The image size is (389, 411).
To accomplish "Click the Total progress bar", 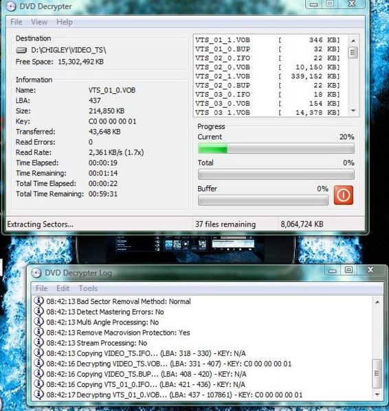I will 276,174.
